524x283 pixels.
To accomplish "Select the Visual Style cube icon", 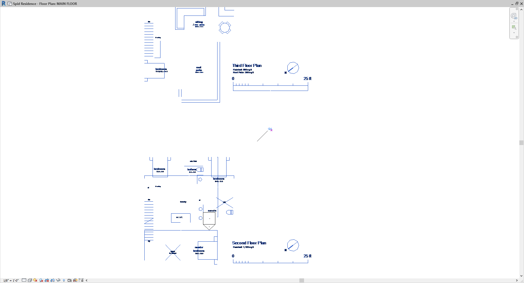I will click(x=30, y=281).
